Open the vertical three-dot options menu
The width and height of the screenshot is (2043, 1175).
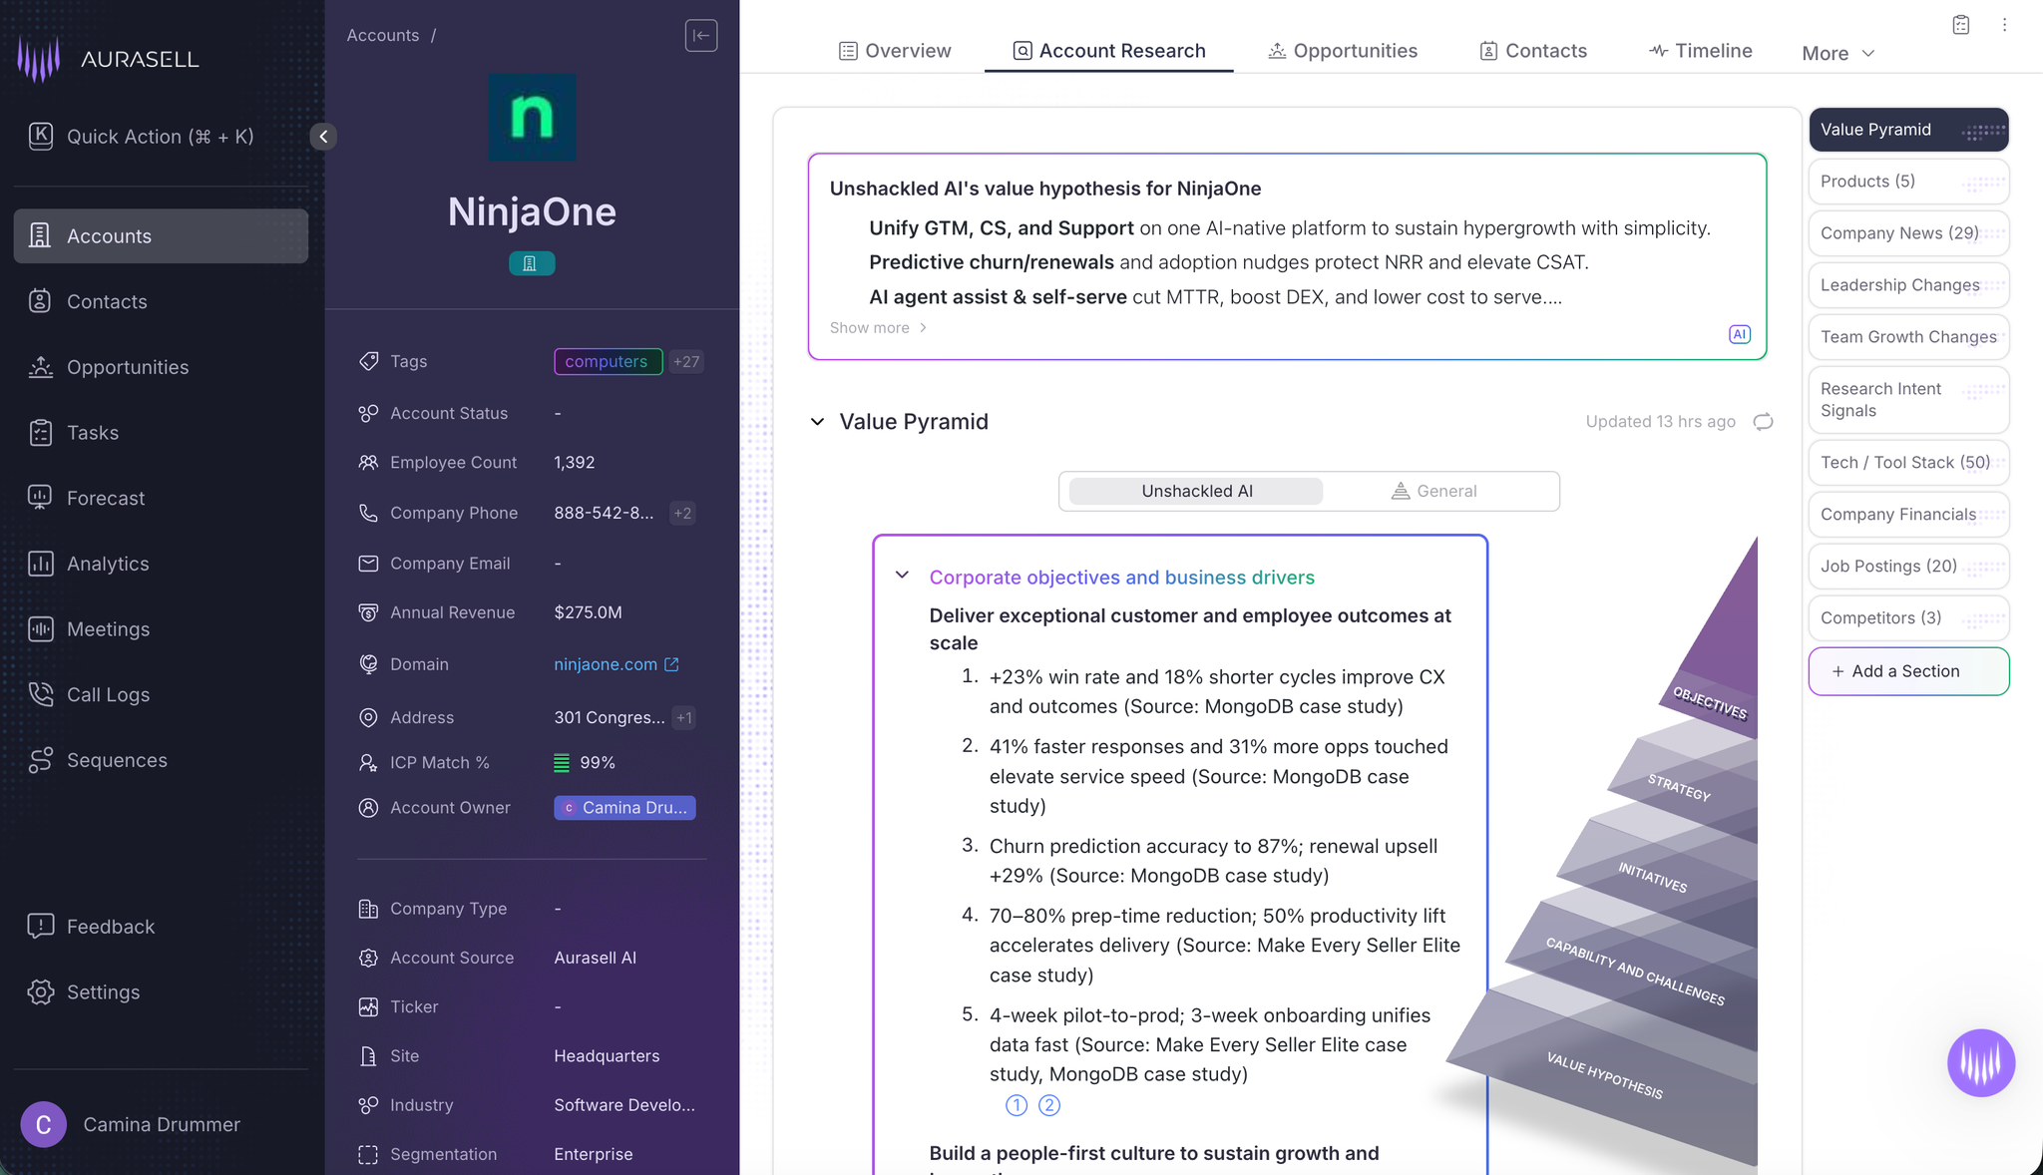(x=2004, y=25)
